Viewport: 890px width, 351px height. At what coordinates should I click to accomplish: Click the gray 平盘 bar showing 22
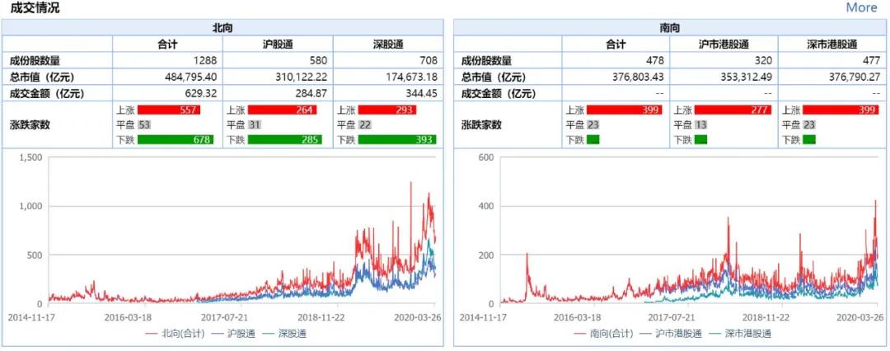coord(364,125)
